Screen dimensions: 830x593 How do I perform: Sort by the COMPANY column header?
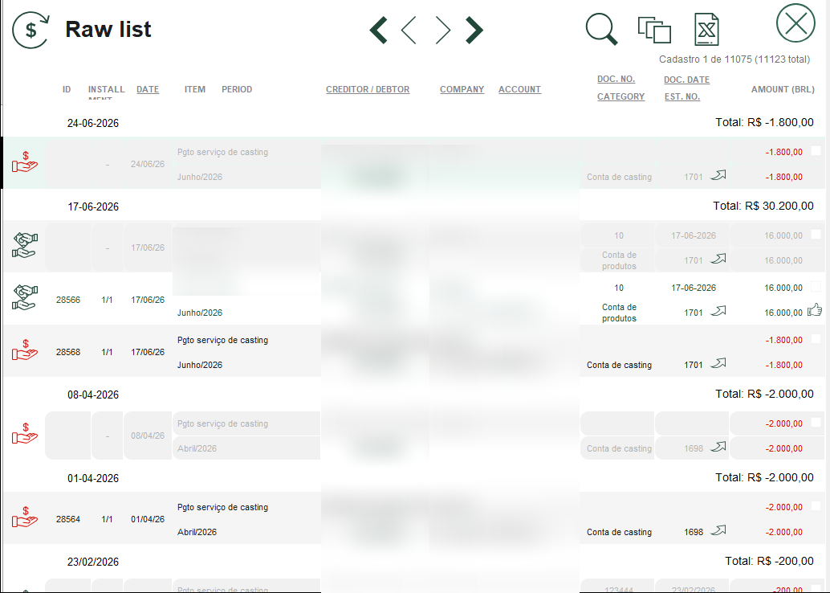[x=462, y=89]
